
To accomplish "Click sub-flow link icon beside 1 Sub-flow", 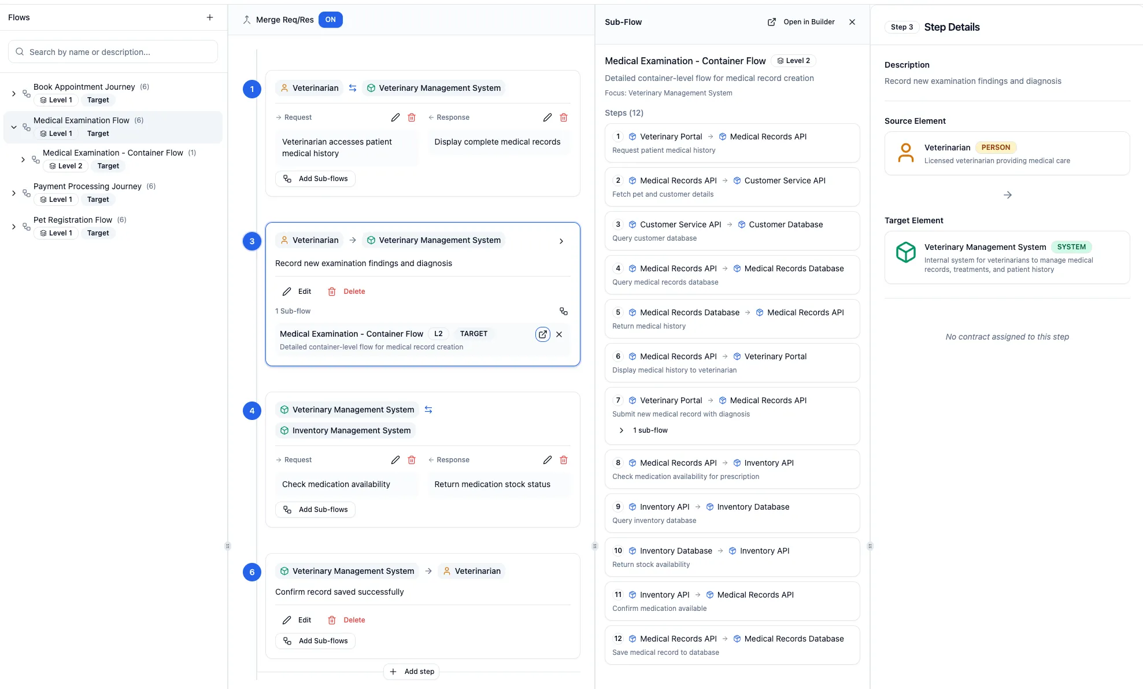I will [564, 311].
